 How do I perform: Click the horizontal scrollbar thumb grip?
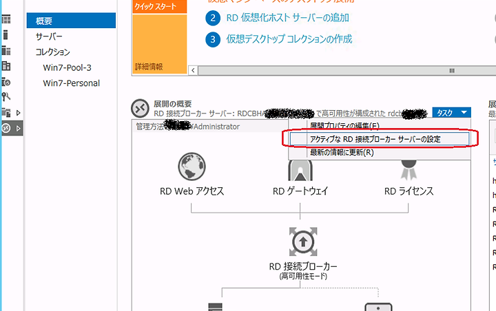pos(452,70)
